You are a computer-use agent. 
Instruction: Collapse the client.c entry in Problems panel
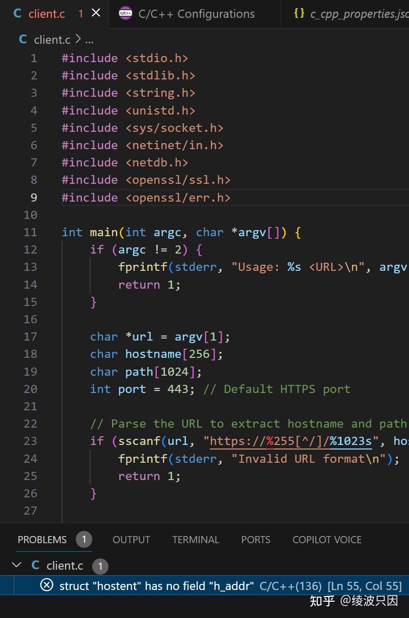16,565
